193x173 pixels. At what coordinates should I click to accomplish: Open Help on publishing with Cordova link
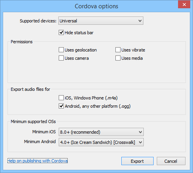[x=37, y=161]
